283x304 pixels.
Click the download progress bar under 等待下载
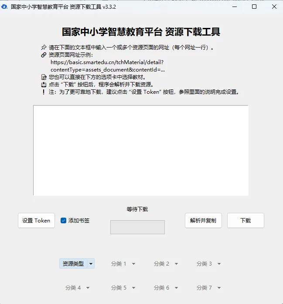pos(137,227)
